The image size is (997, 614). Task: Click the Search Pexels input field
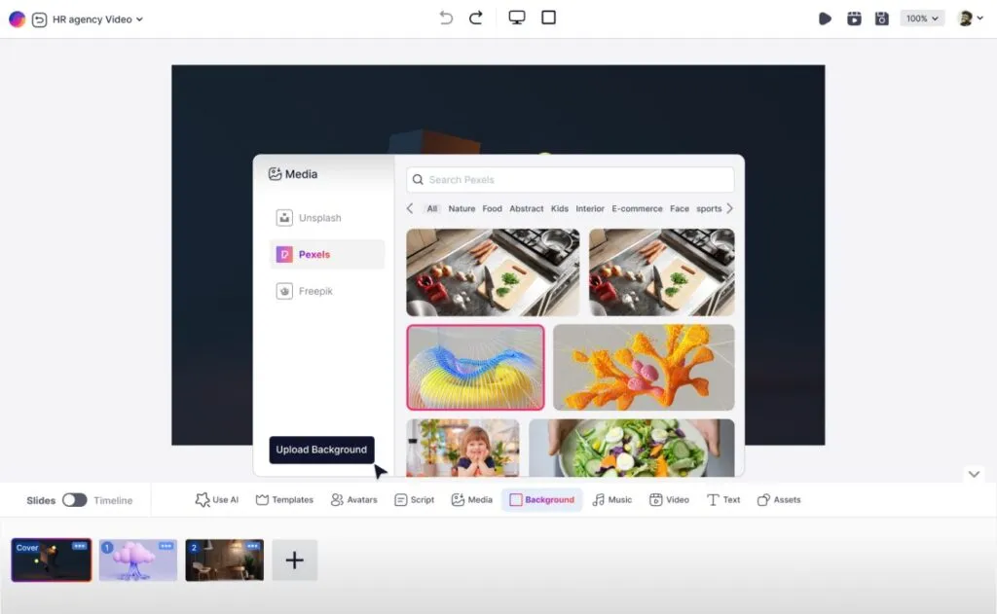(570, 180)
